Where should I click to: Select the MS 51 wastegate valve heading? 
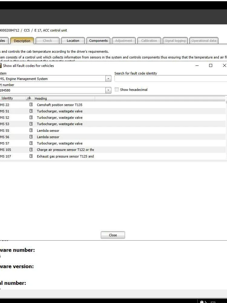[x=60, y=111]
